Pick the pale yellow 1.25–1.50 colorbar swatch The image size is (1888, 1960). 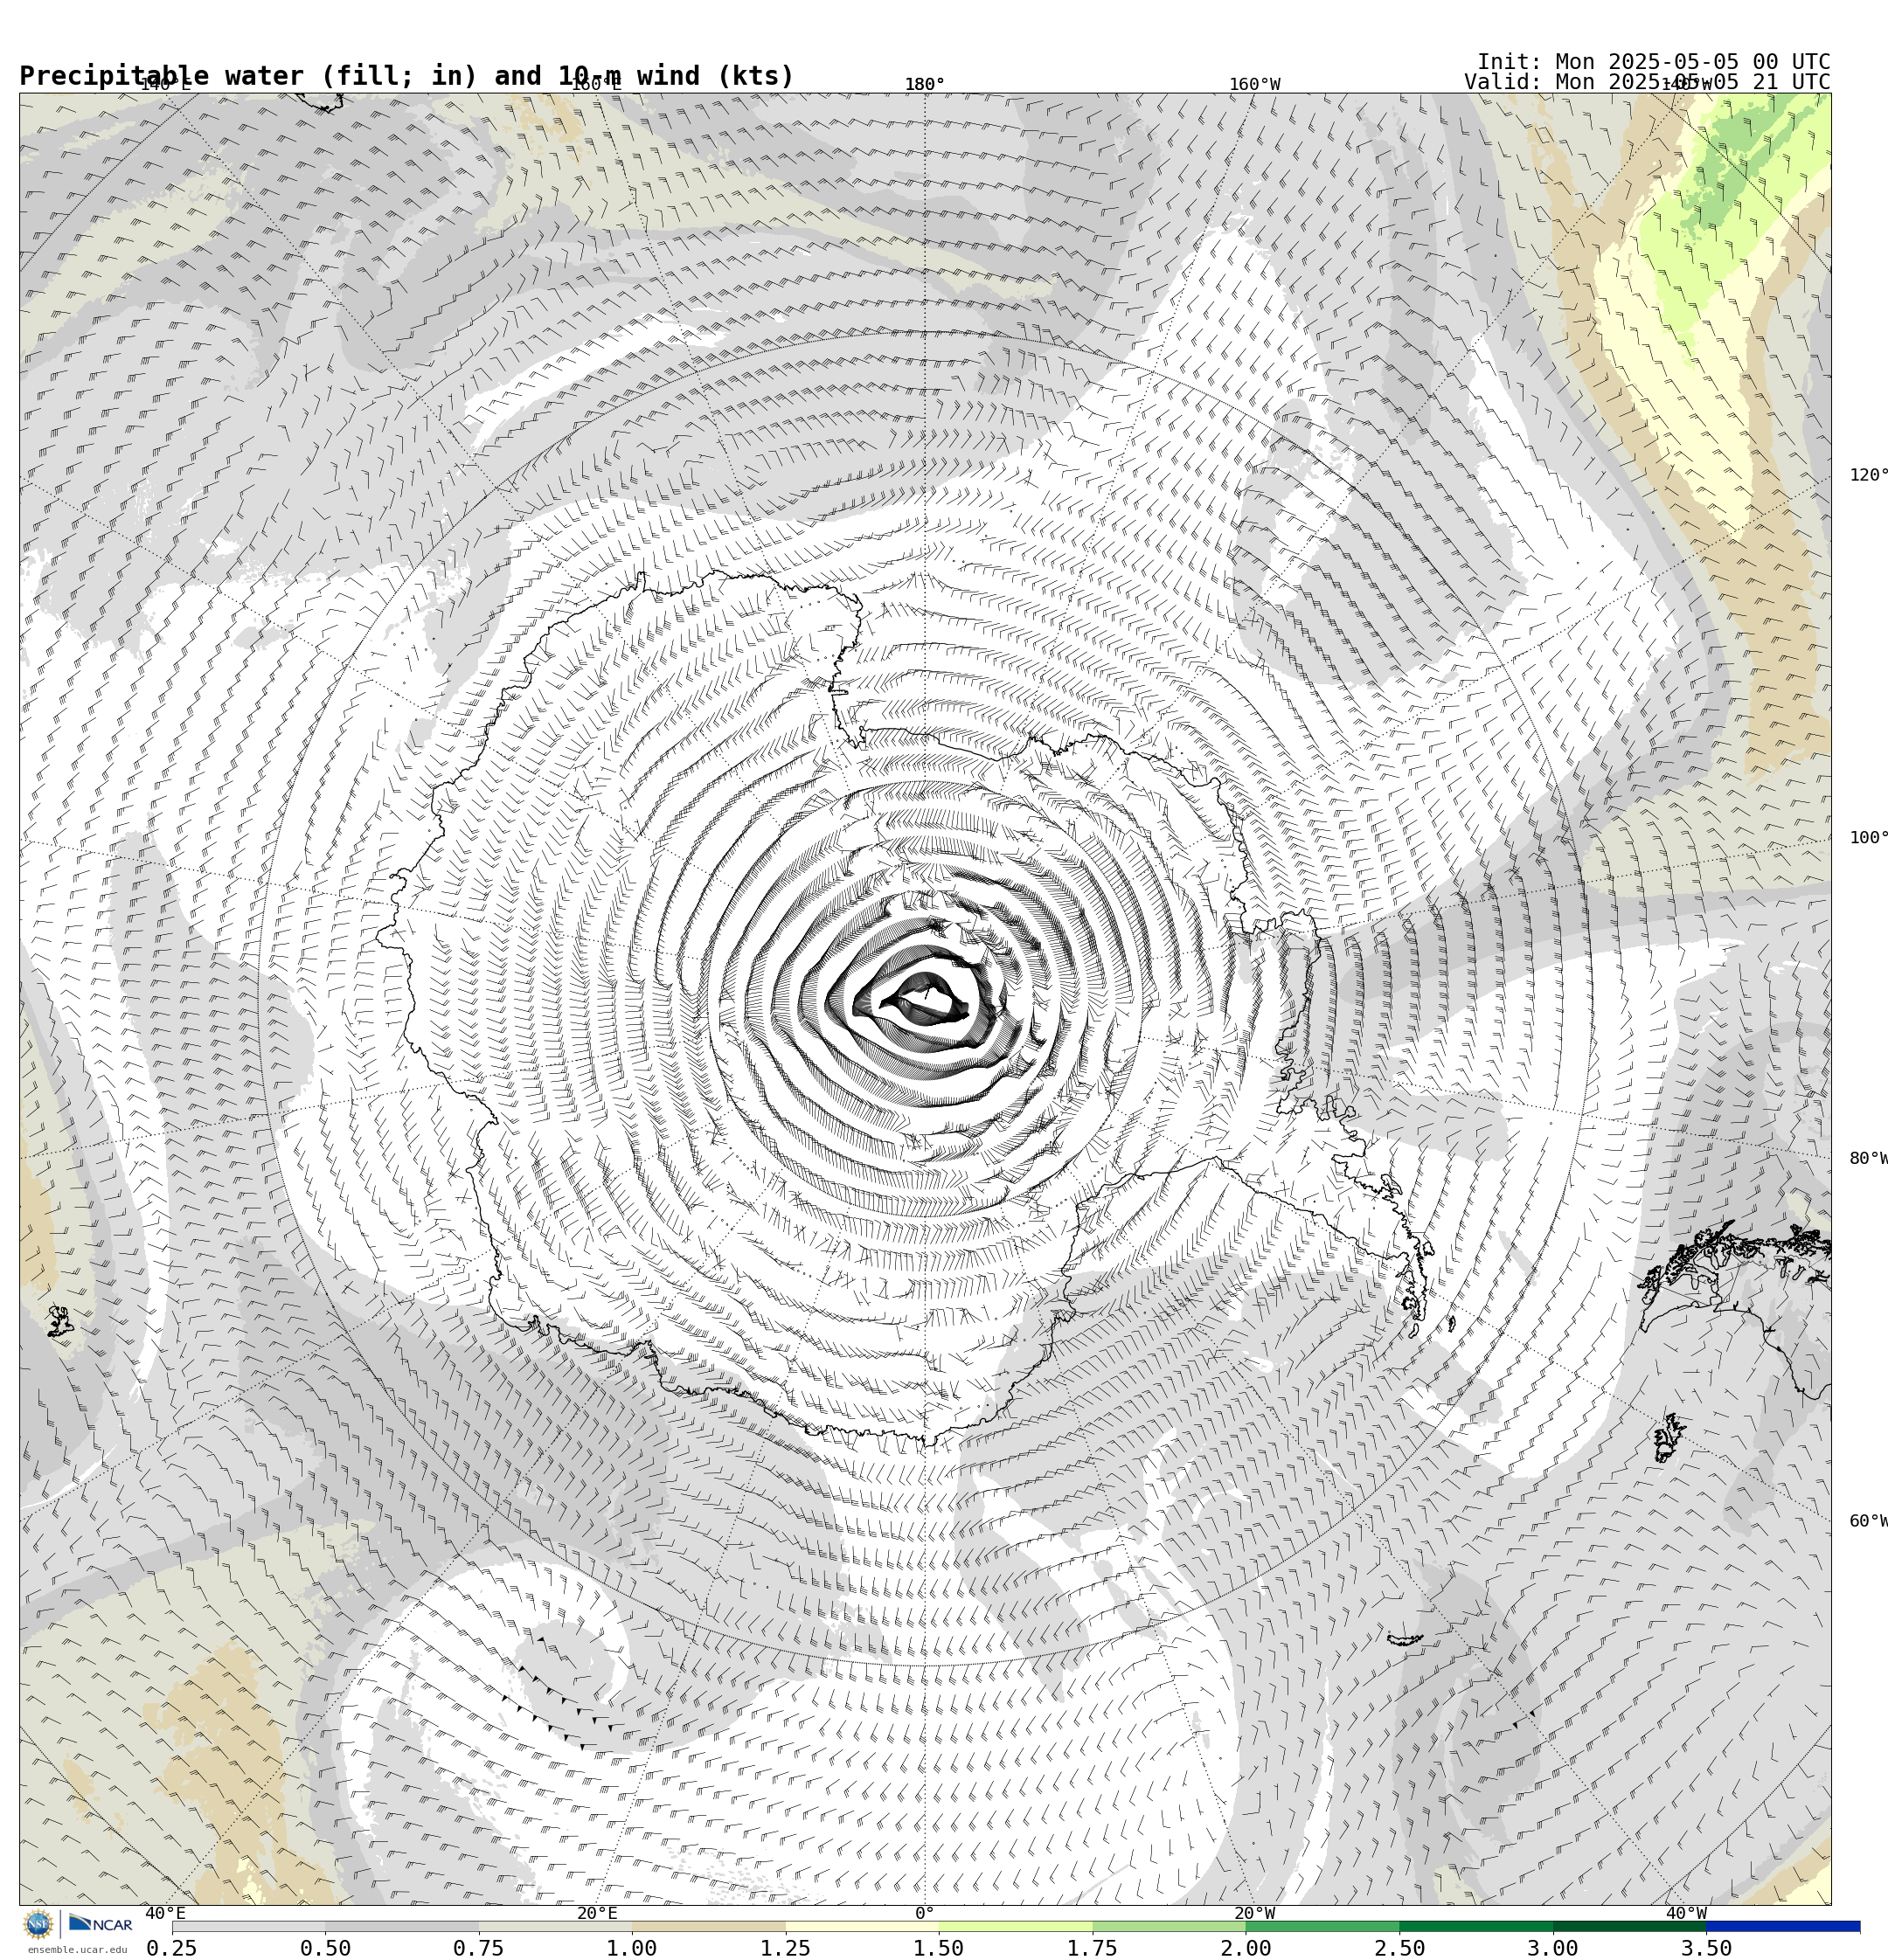tap(863, 1926)
